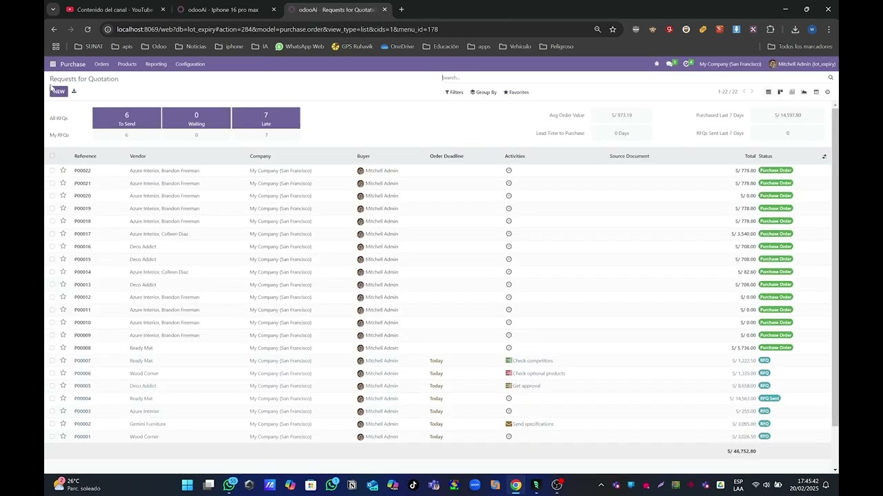The image size is (883, 496).
Task: Tick the checkbox for P00001
Action: click(x=52, y=436)
